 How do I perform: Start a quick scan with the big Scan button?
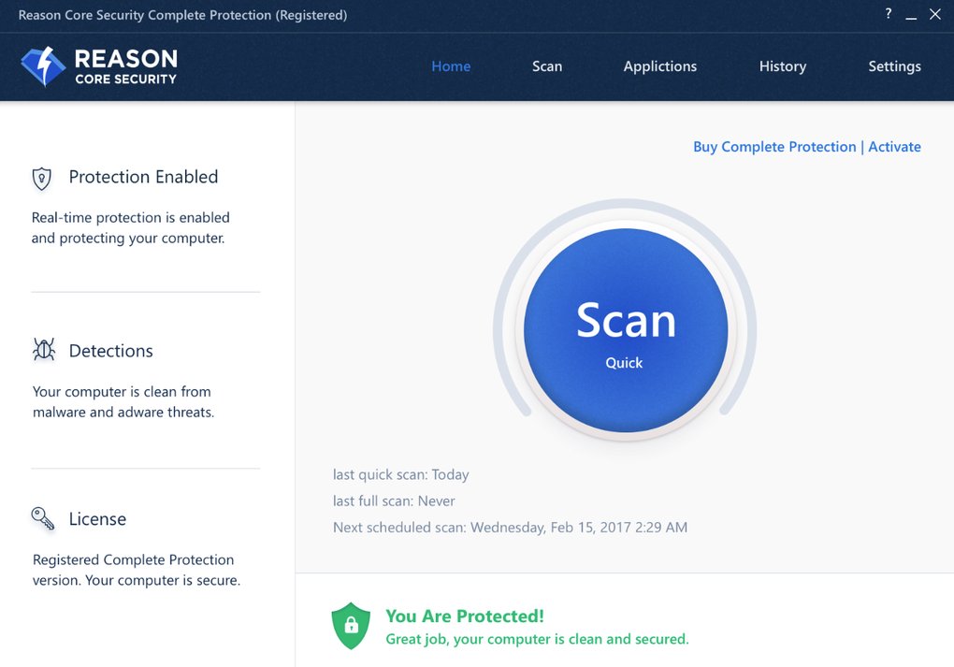point(626,330)
